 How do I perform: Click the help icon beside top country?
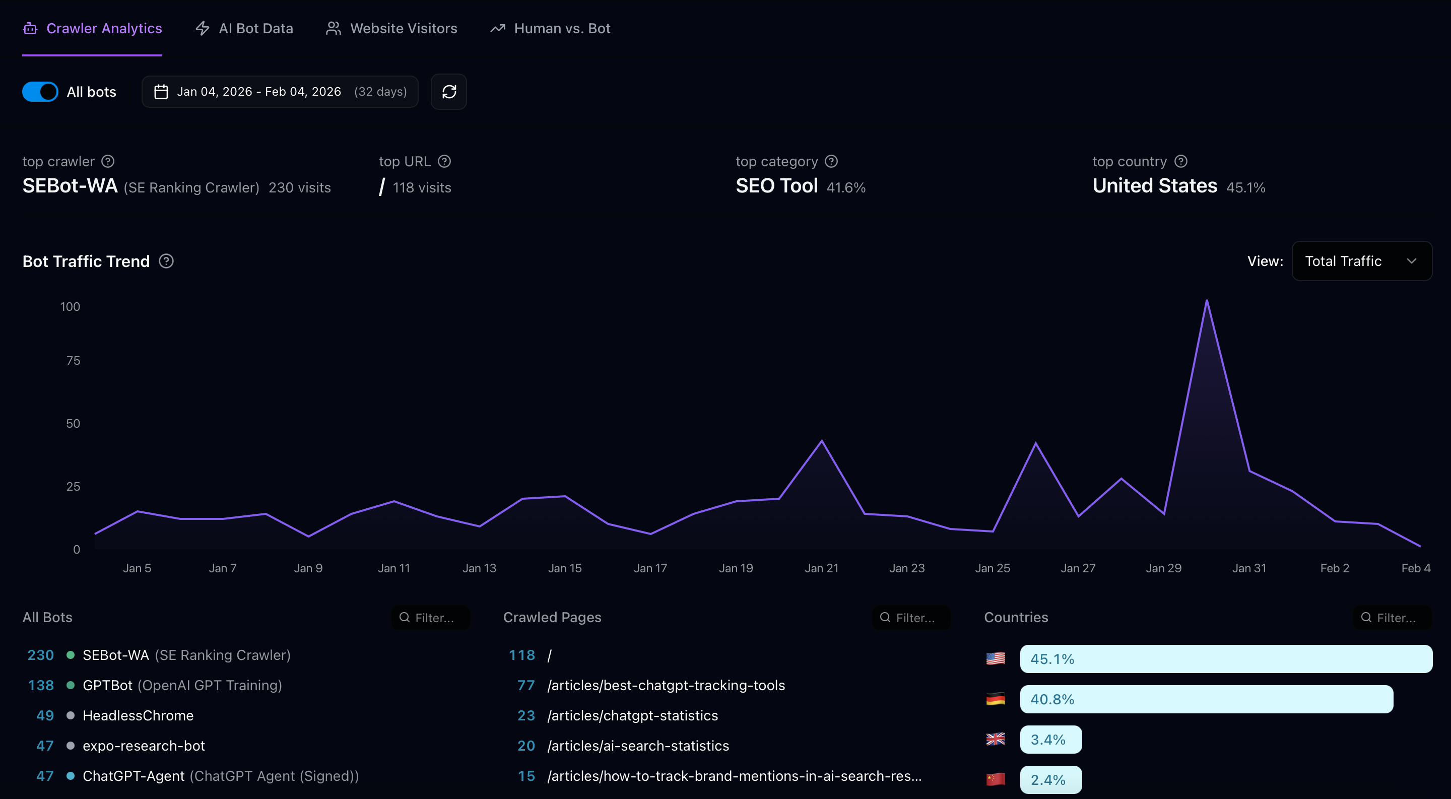point(1181,161)
